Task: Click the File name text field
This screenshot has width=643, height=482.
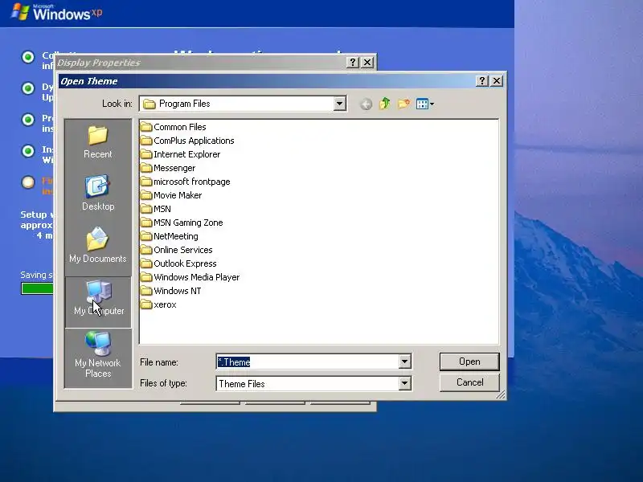Action: point(308,361)
